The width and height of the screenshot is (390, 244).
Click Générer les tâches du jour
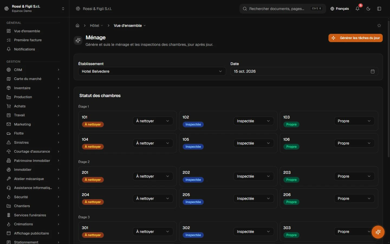355,38
